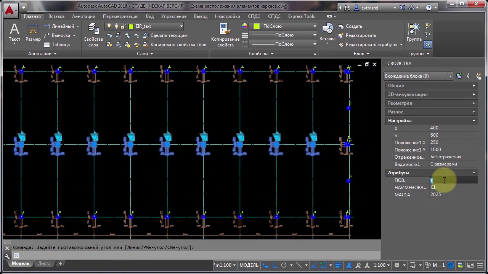Click the Leader (Выноска) tool
The width and height of the screenshot is (488, 274).
coord(57,35)
